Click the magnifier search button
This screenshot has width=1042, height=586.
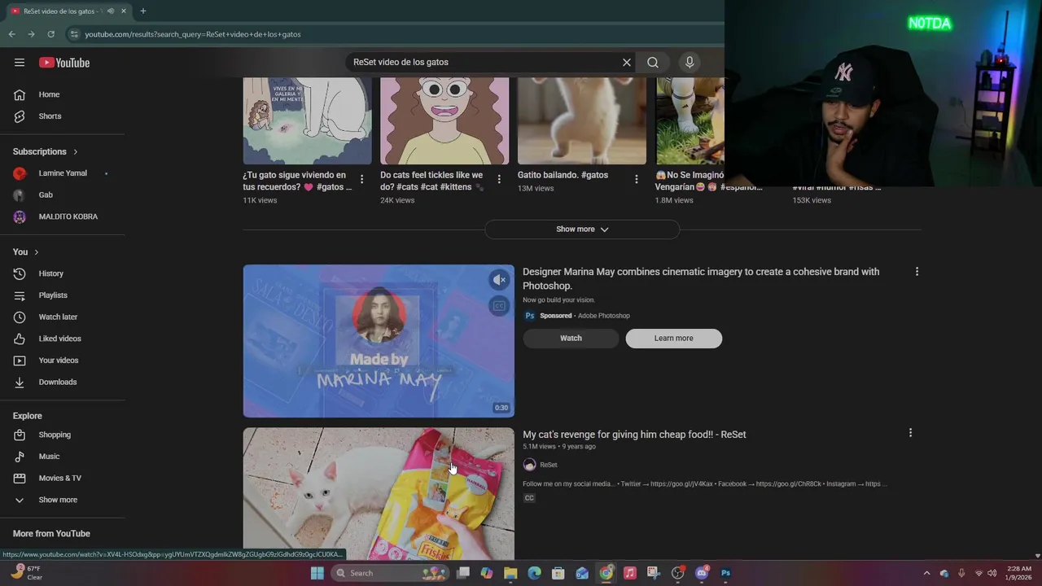(x=653, y=62)
